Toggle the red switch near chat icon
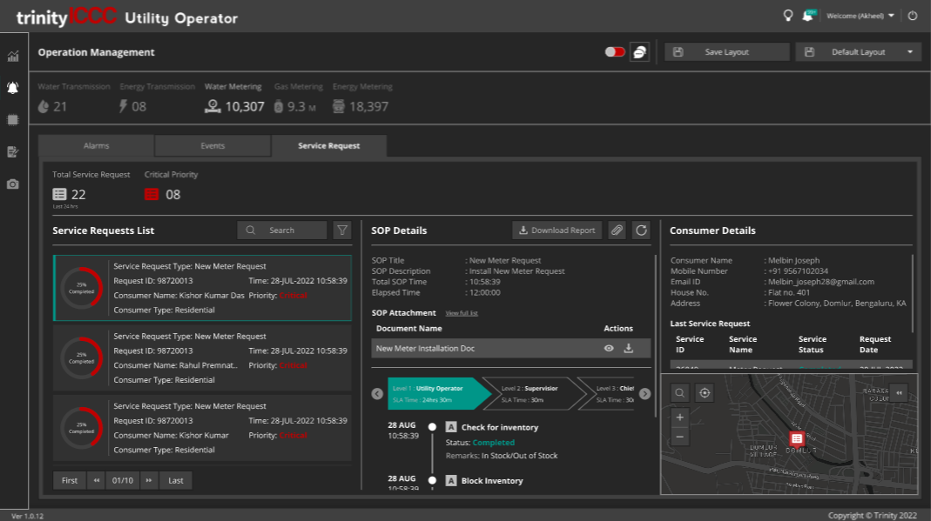This screenshot has width=931, height=521. pyautogui.click(x=615, y=52)
